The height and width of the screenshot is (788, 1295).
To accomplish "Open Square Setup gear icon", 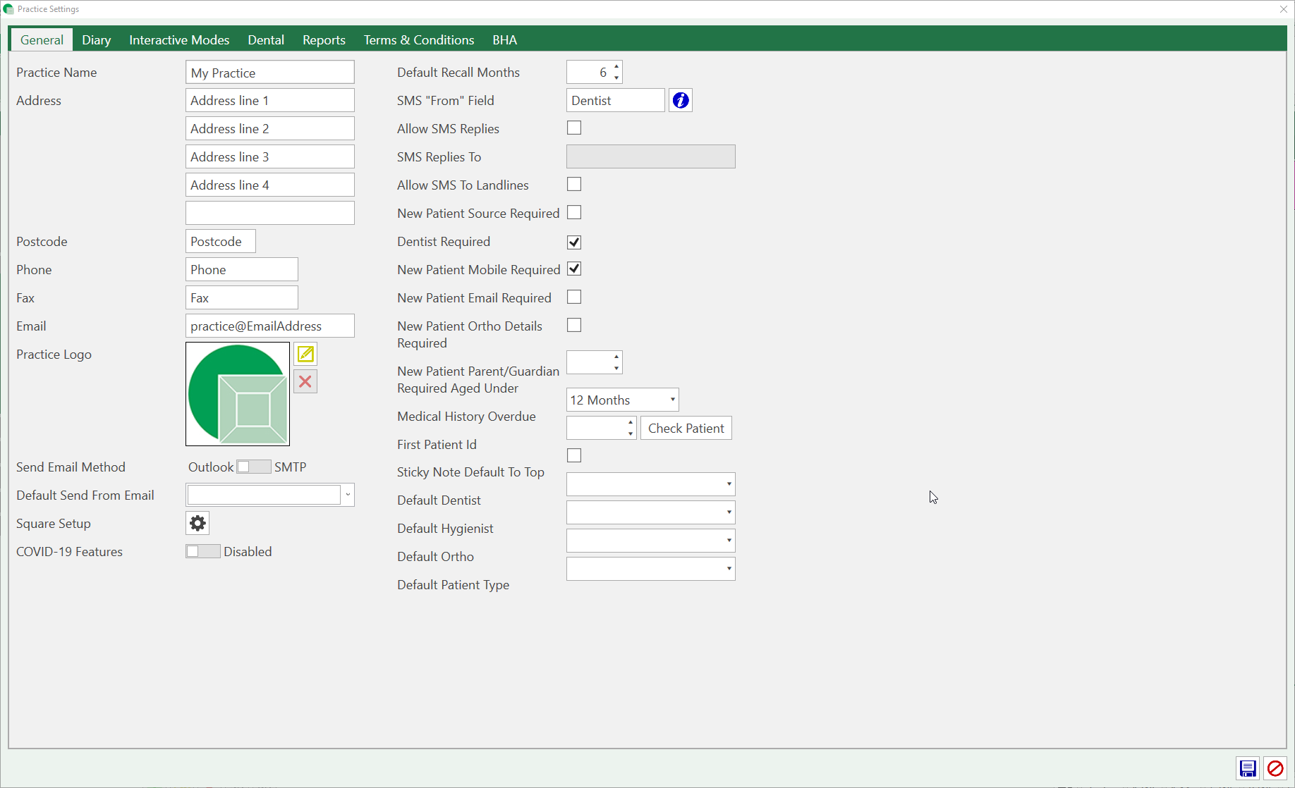I will (x=197, y=523).
